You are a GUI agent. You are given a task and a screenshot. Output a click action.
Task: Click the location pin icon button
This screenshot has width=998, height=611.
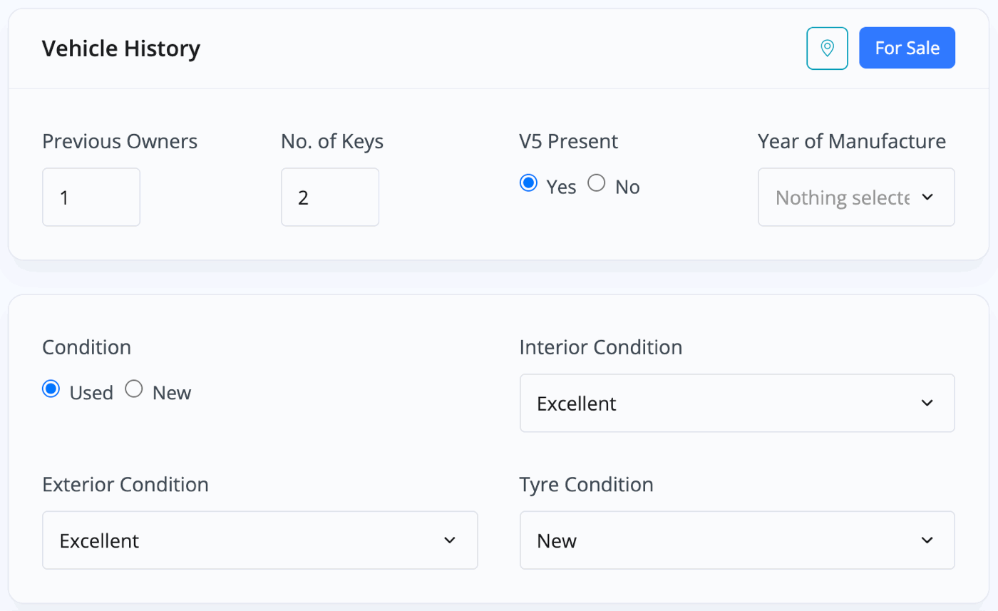[827, 48]
